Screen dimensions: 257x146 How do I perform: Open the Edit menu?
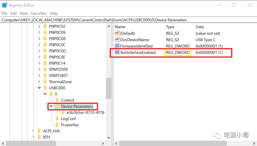coord(14,14)
